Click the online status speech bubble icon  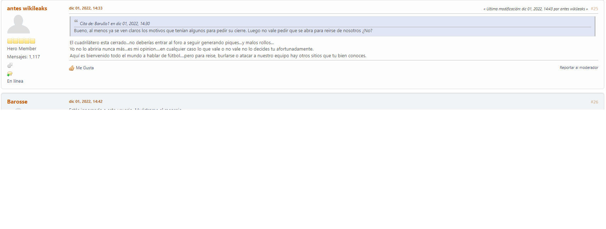[10, 74]
